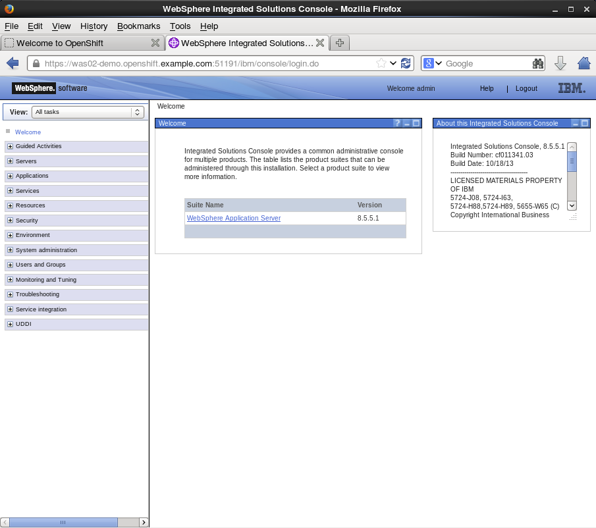This screenshot has width=596, height=528.
Task: Click the About panel scroll up arrow
Action: tap(572, 147)
